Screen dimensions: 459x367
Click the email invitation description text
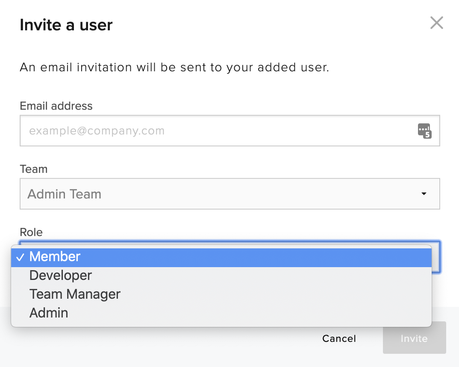pyautogui.click(x=174, y=67)
